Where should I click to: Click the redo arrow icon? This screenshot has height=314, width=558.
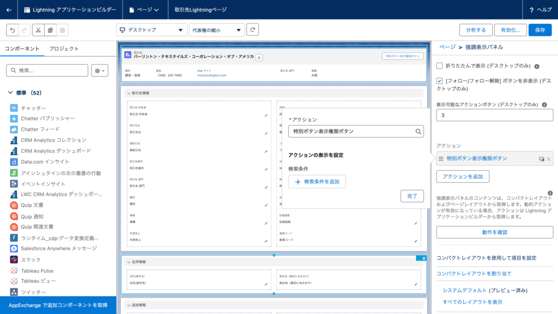[25, 30]
